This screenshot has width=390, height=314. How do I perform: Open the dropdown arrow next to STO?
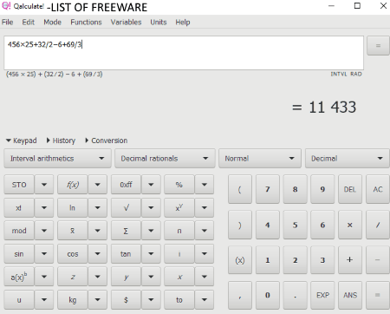pyautogui.click(x=44, y=185)
